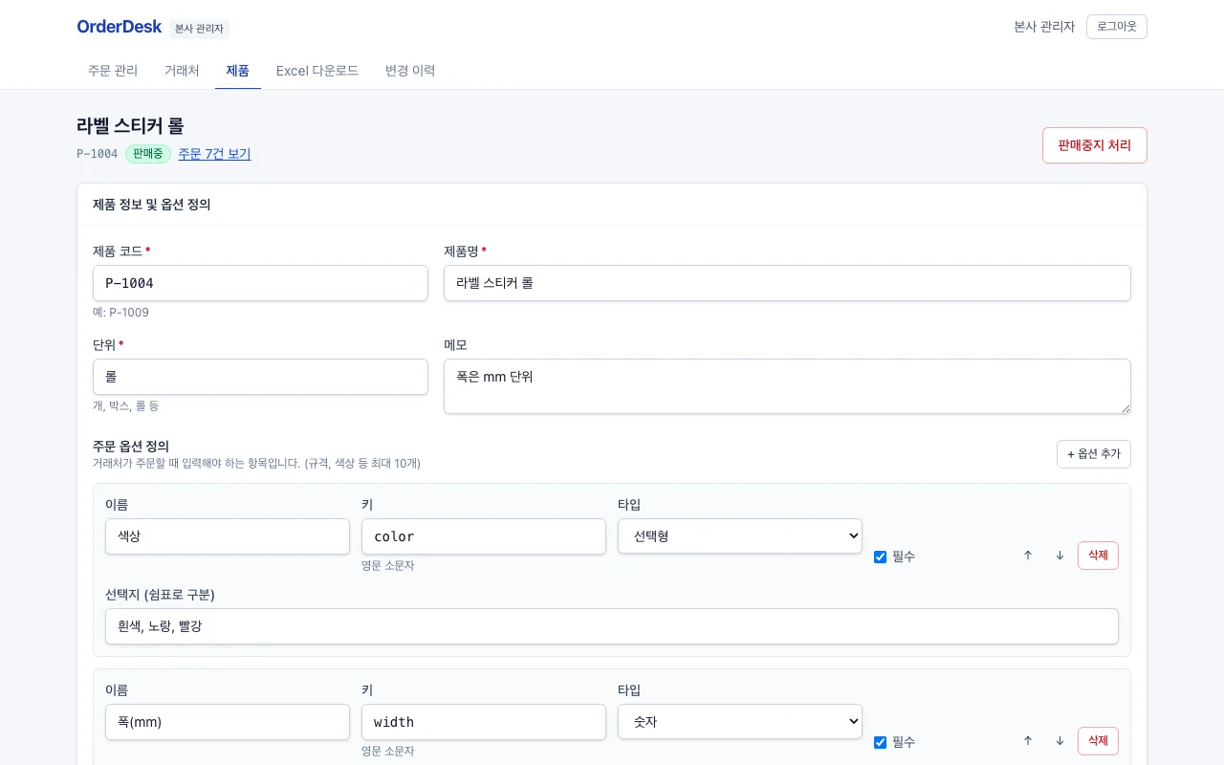This screenshot has width=1224, height=765.
Task: Move the 색상 option up
Action: (1028, 556)
